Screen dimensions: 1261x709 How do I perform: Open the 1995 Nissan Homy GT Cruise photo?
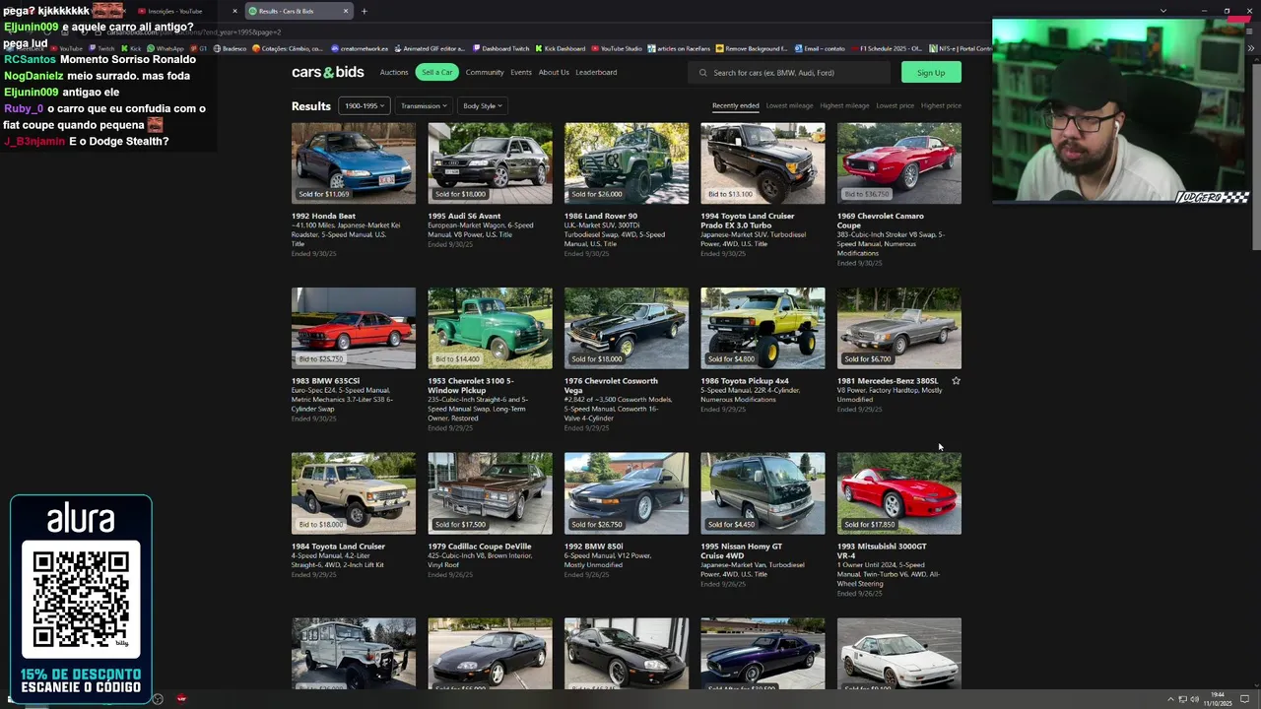763,493
